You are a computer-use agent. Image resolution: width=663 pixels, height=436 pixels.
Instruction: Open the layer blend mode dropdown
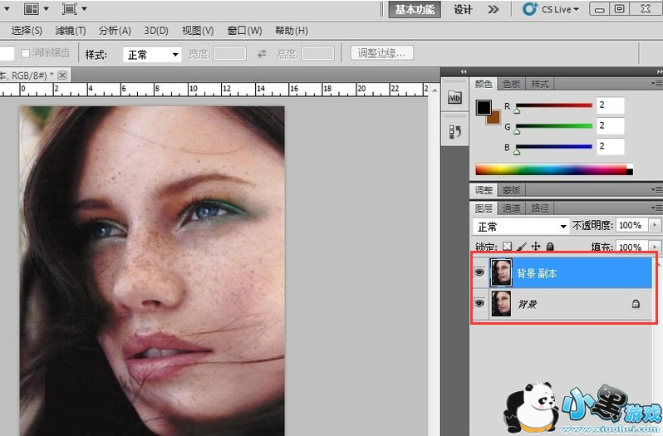(520, 226)
